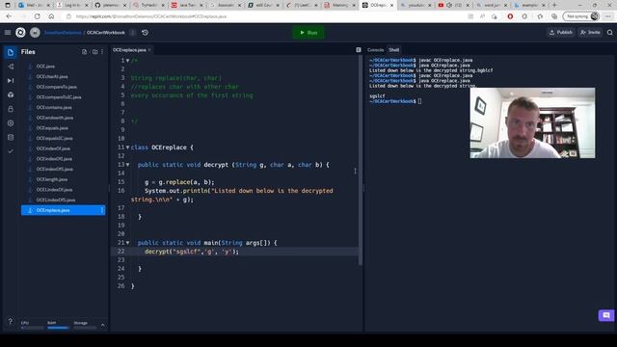Screen dimensions: 617x347
Task: Open the Database sidebar icon
Action: 11,137
